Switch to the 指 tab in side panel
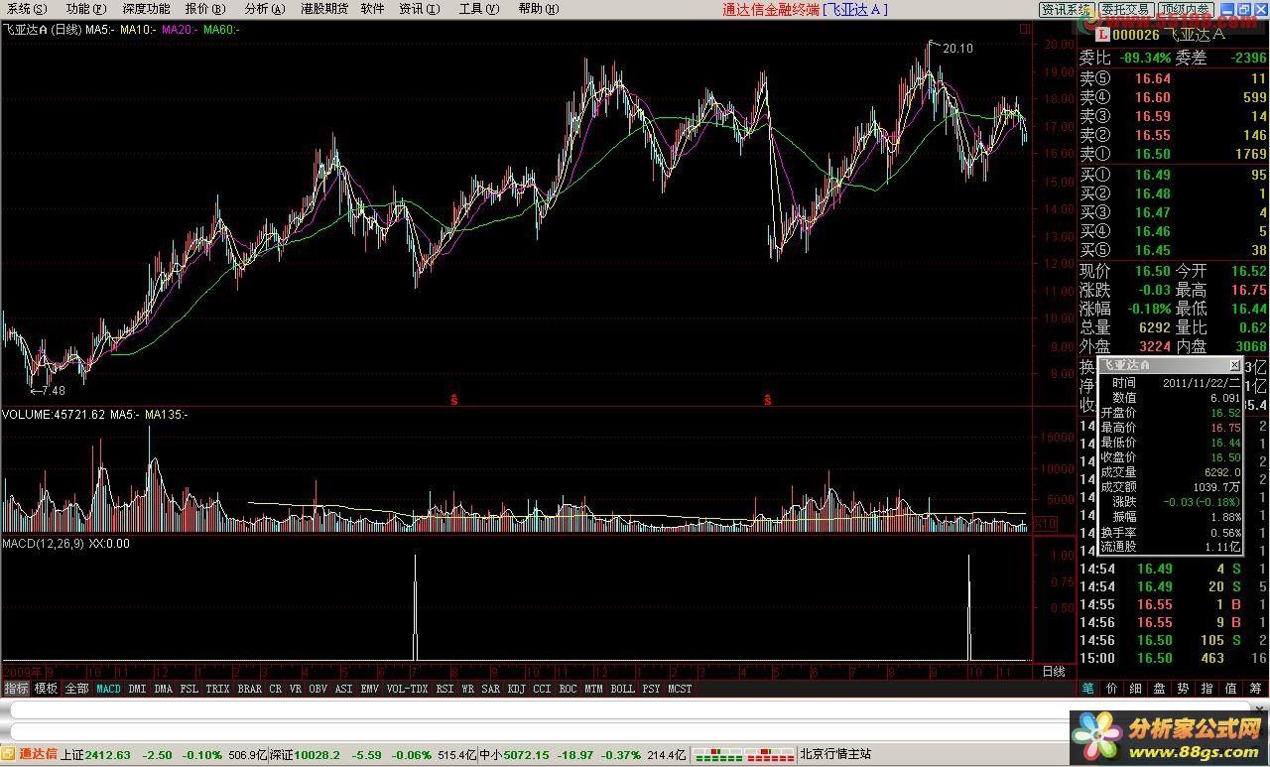Viewport: 1270px width, 767px height. click(x=1207, y=688)
